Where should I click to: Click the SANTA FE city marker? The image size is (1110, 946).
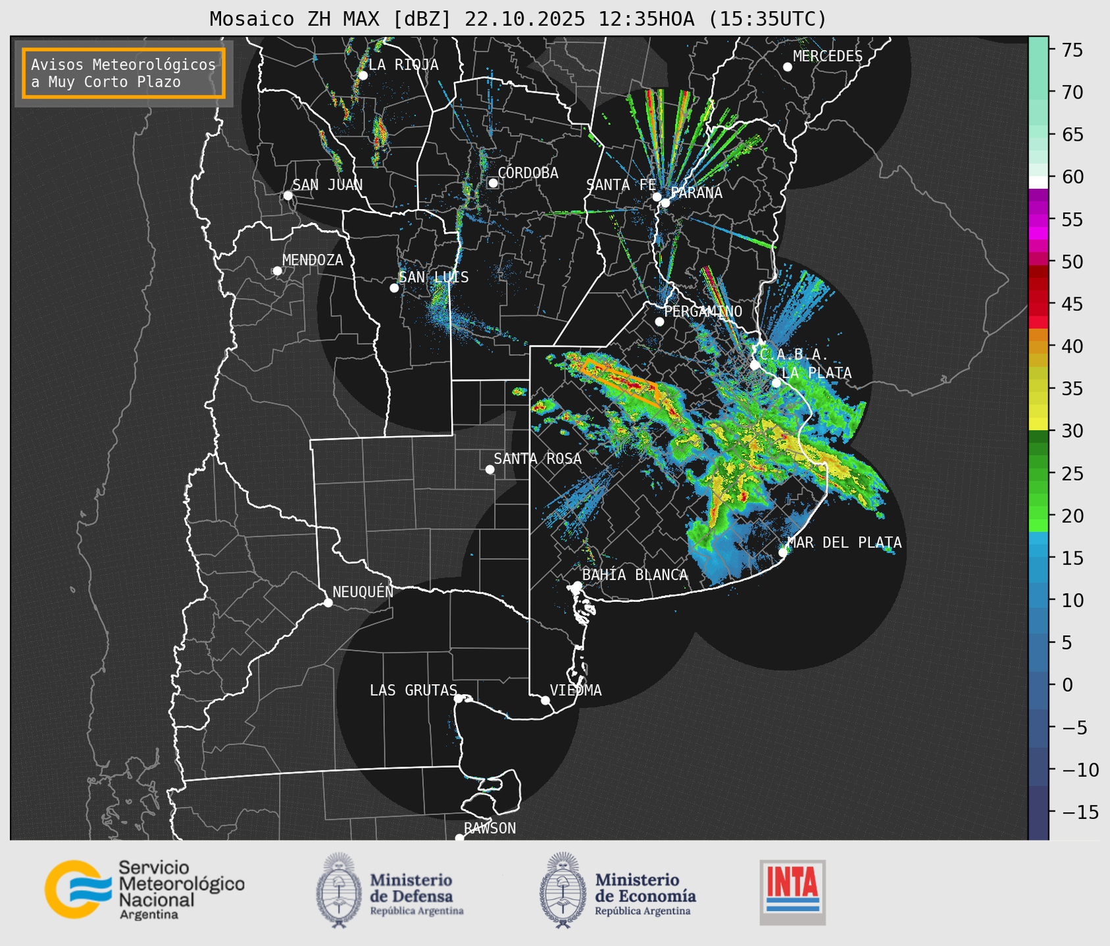(657, 197)
